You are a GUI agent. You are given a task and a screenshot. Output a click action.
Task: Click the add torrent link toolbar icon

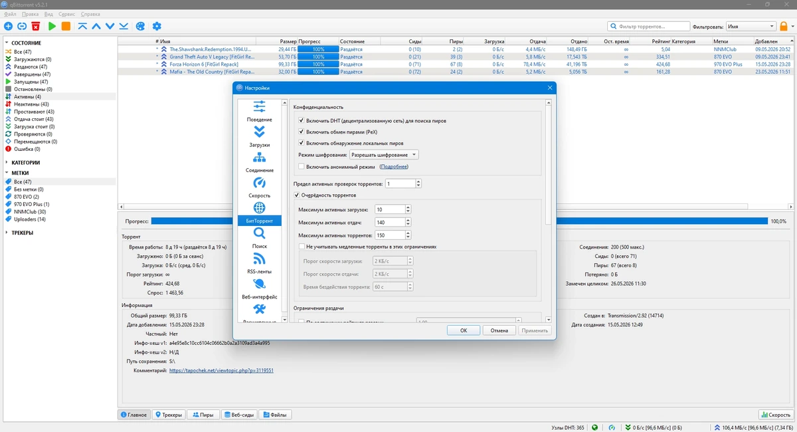click(22, 27)
